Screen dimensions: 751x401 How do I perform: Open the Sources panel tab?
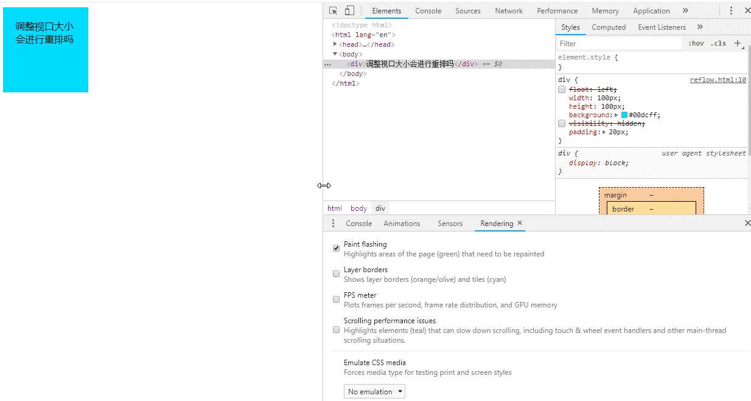tap(468, 11)
